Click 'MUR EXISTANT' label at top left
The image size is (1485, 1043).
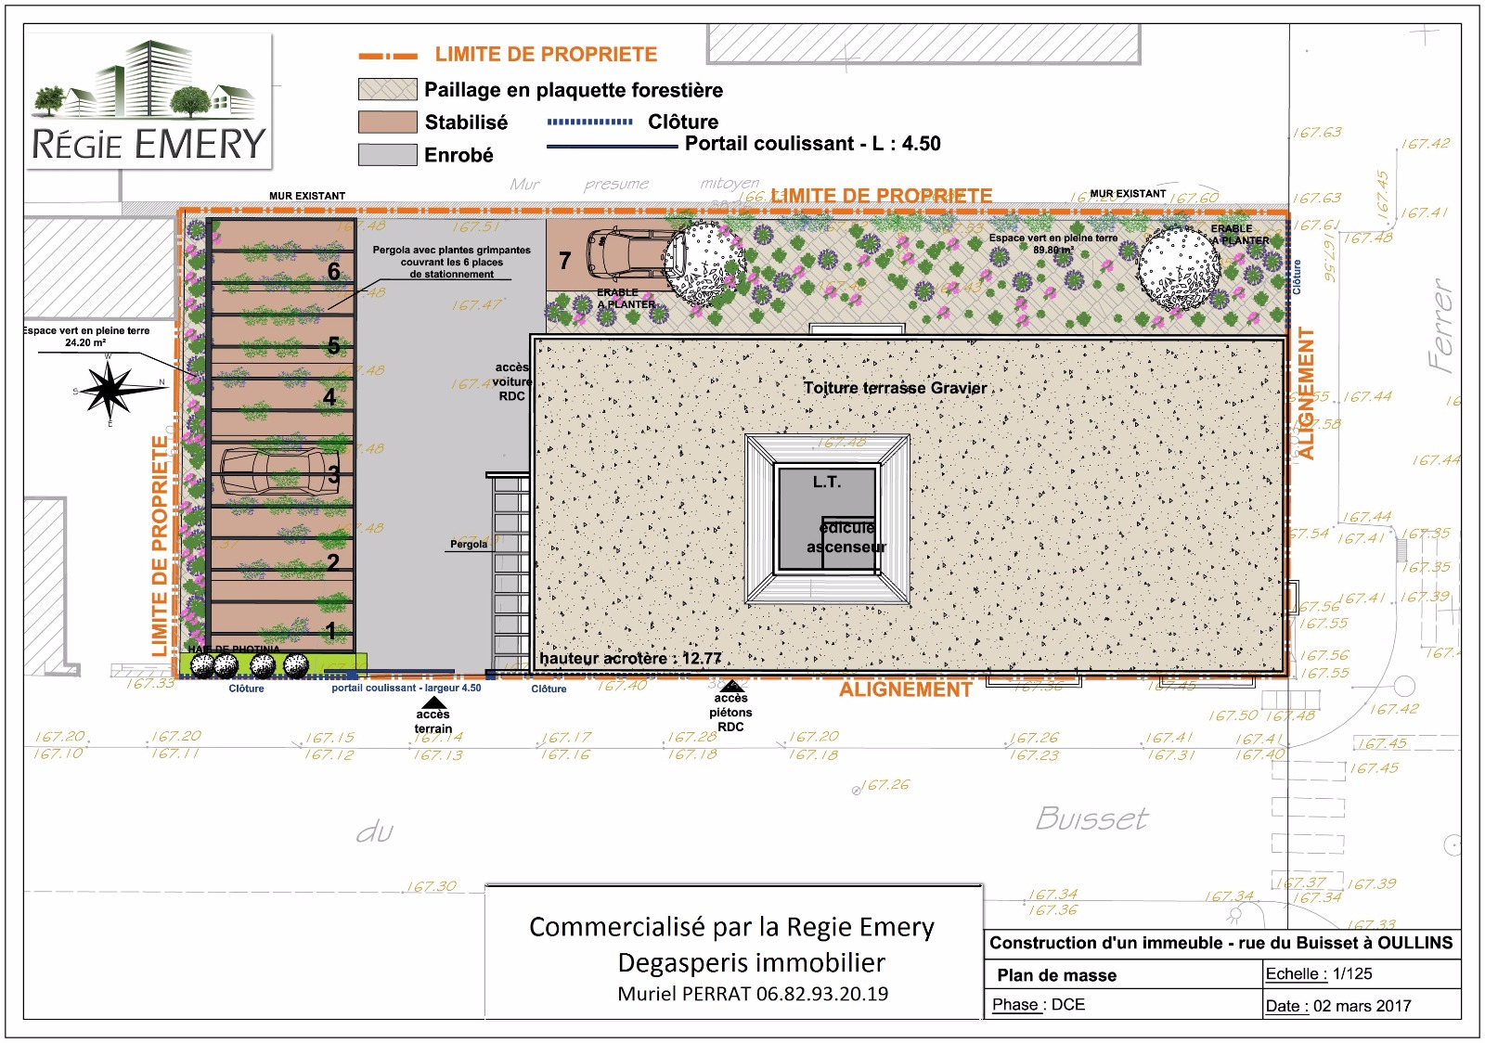[307, 196]
